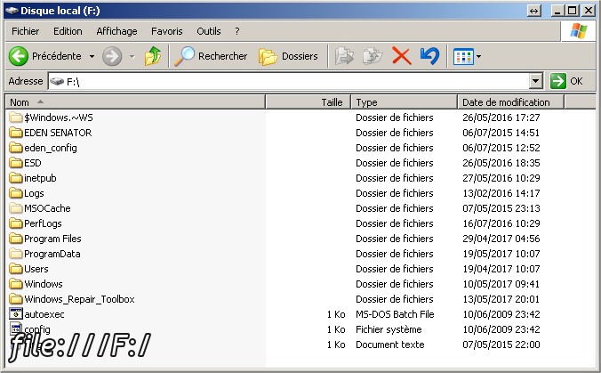Image resolution: width=601 pixels, height=373 pixels.
Task: Click the green forward arrow icon
Action: coord(112,56)
